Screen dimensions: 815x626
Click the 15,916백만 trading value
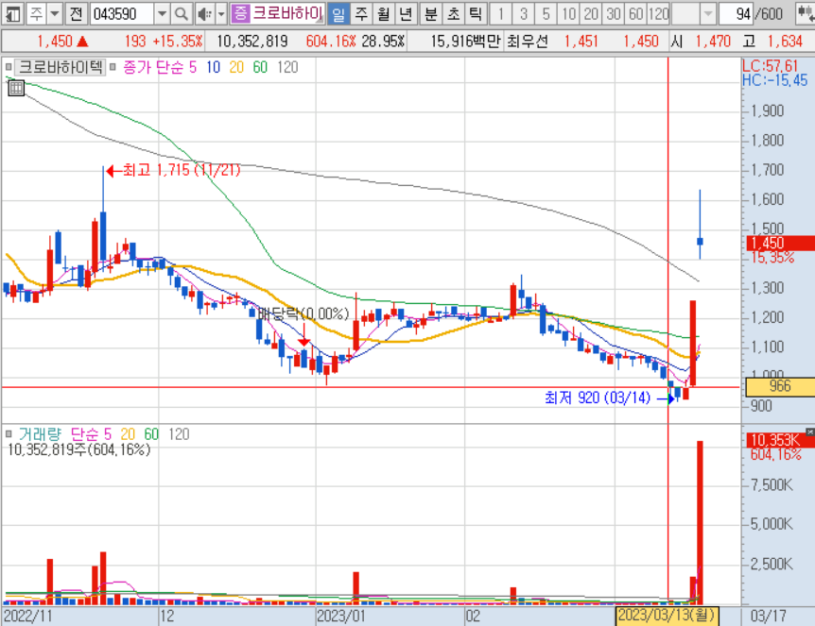(x=466, y=41)
